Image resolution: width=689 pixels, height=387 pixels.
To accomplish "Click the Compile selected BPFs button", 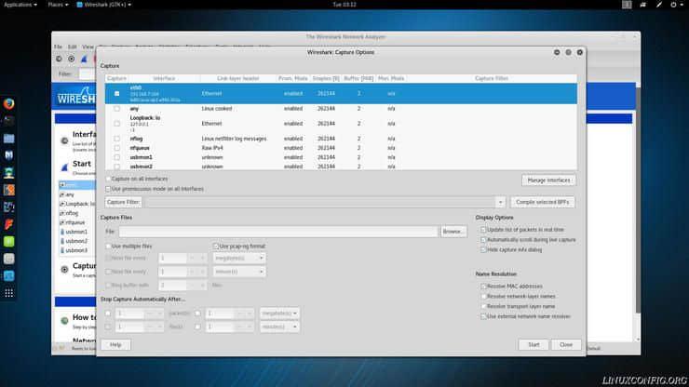I will click(544, 202).
